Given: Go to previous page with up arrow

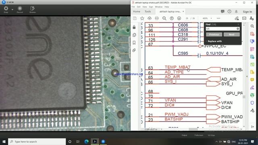Looking at the screenshot, I should point(172,18).
